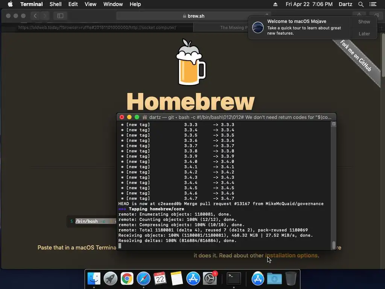Click the date and time in menu bar
The height and width of the screenshot is (289, 385).
(x=309, y=4)
